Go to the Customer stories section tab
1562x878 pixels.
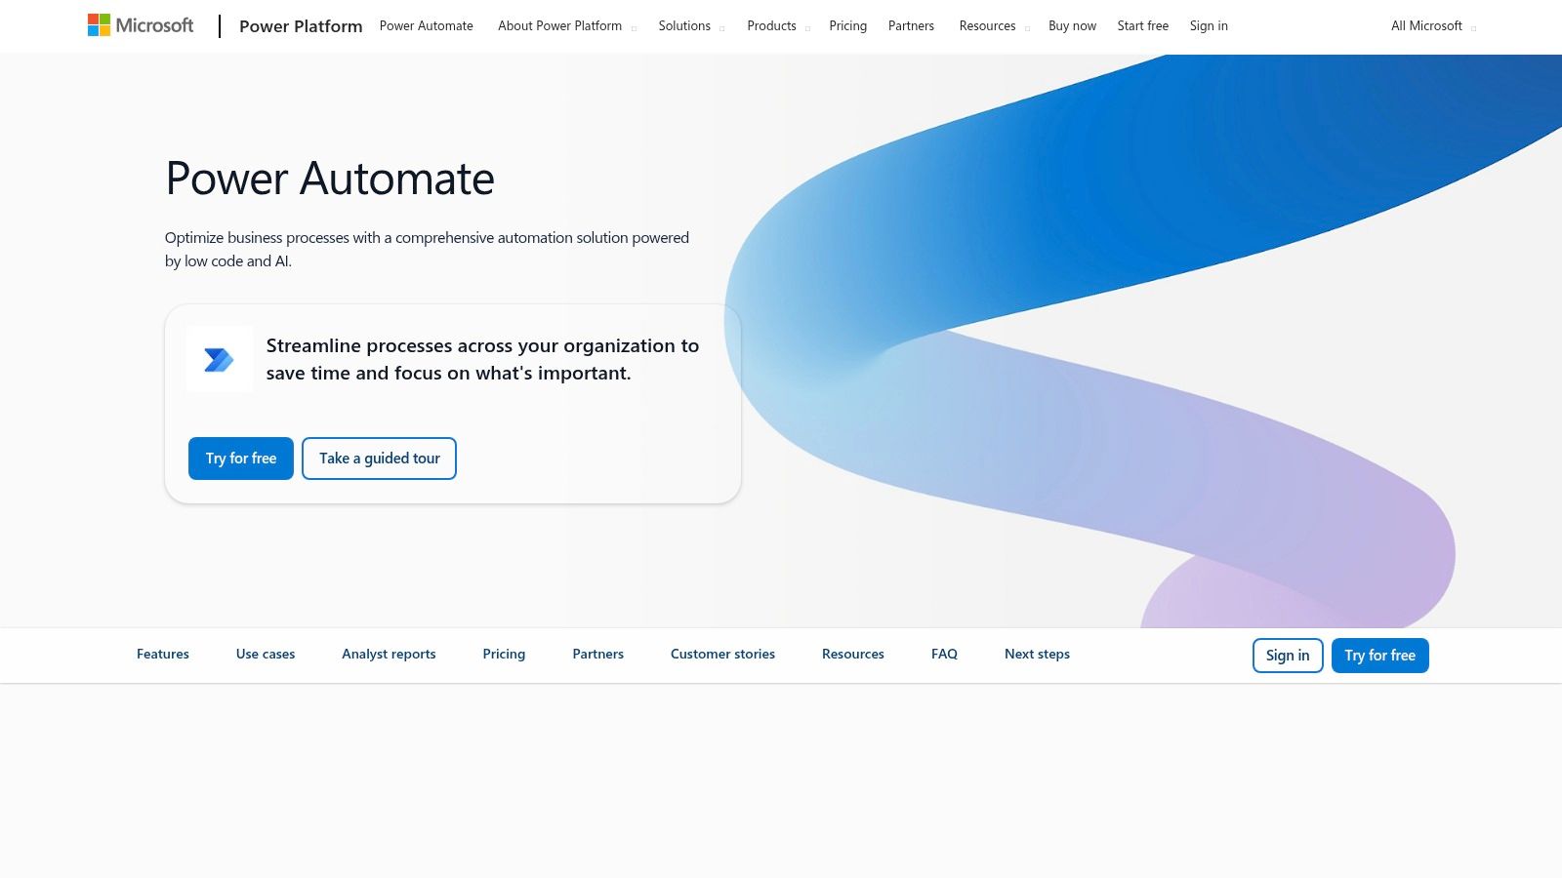click(722, 655)
